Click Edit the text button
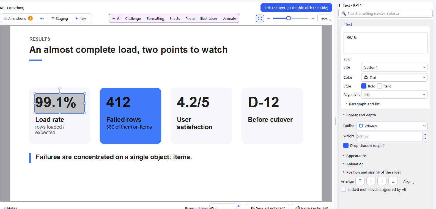Screen dimensions: 436x209 (x=296, y=8)
